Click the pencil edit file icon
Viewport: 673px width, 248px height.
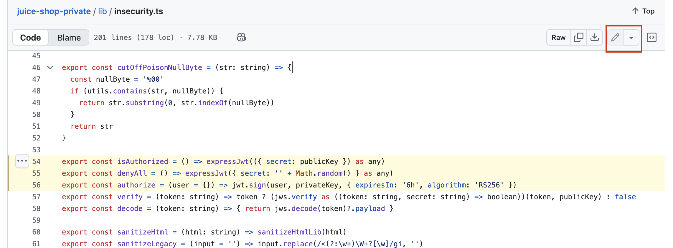tap(615, 37)
